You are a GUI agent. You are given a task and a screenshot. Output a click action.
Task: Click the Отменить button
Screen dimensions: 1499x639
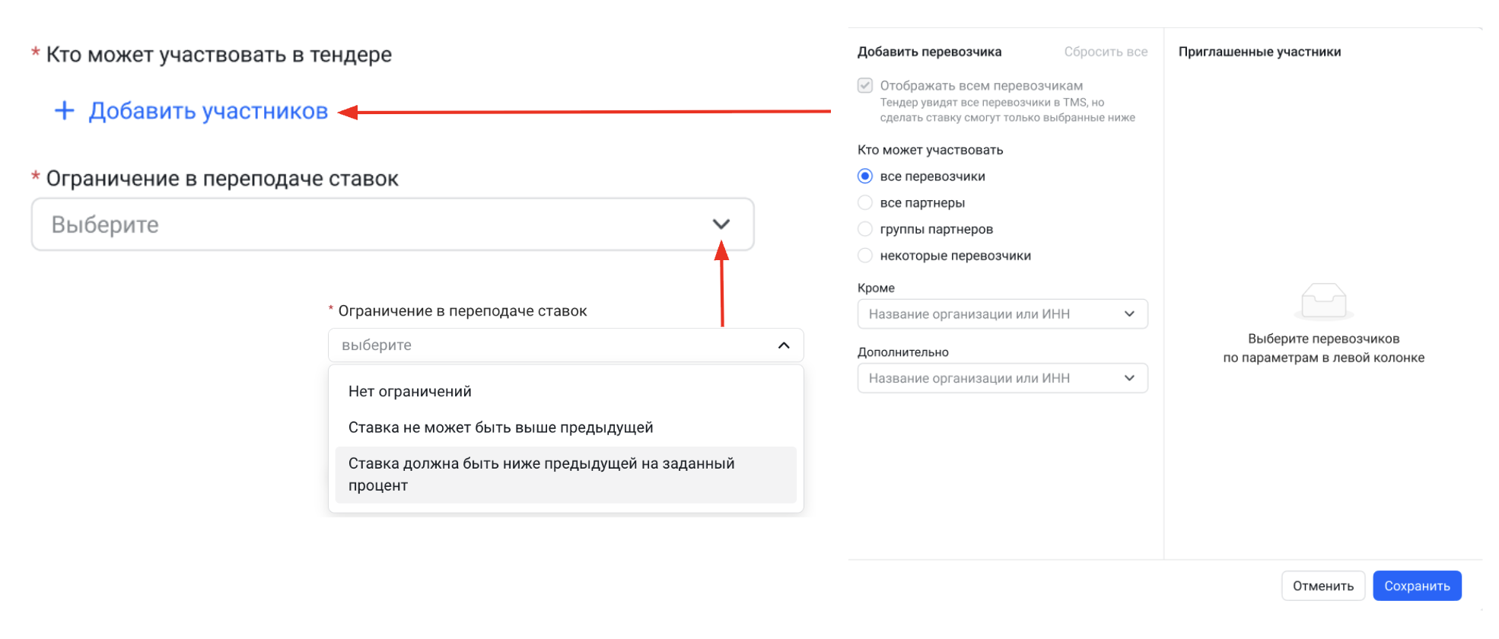(x=1322, y=586)
